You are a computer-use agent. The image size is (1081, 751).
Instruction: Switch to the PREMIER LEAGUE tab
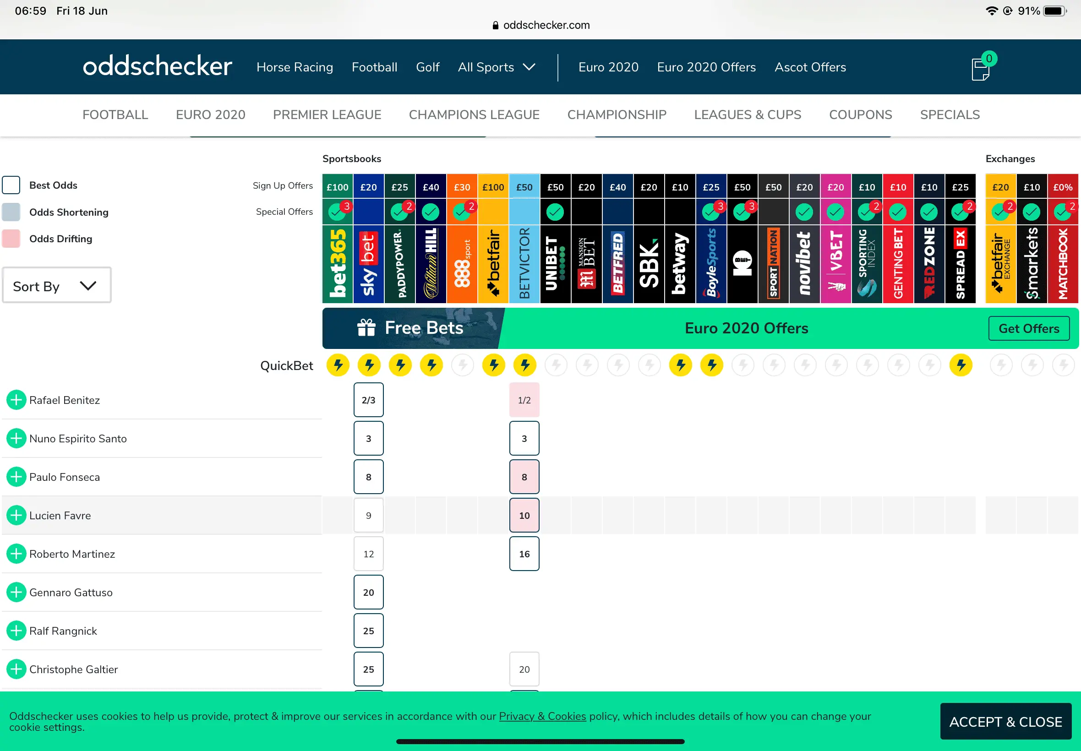pyautogui.click(x=327, y=115)
